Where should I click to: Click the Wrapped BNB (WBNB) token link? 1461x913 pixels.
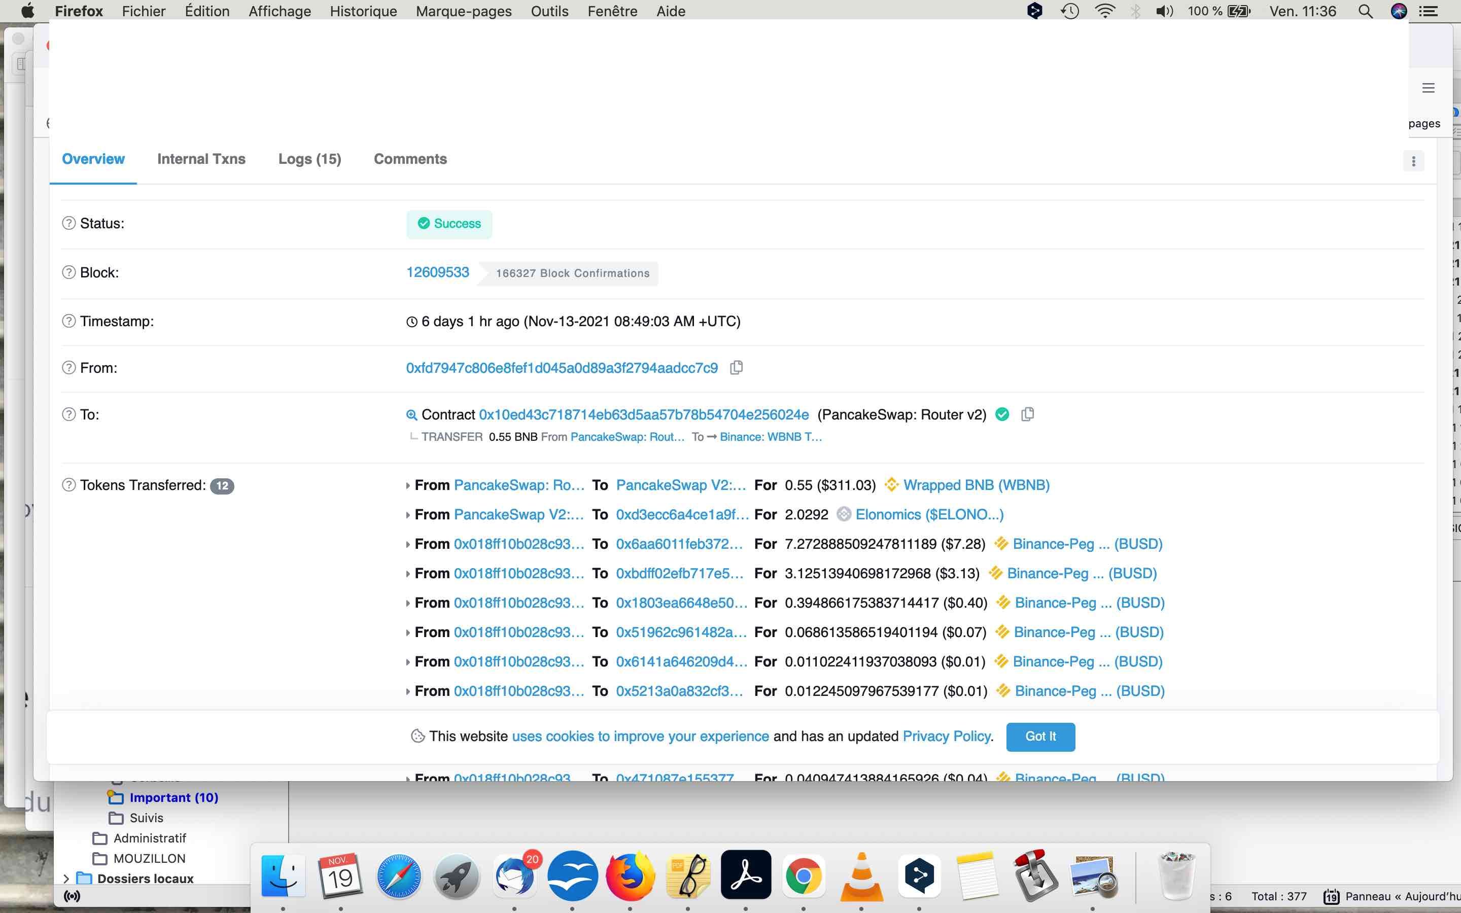pos(976,485)
